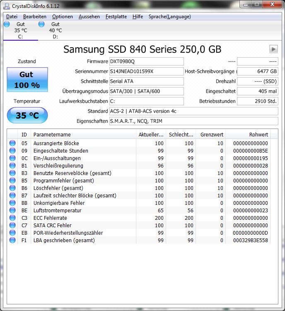The image size is (285, 311).
Task: Open the Sprache(Language) menu
Action: point(170,17)
